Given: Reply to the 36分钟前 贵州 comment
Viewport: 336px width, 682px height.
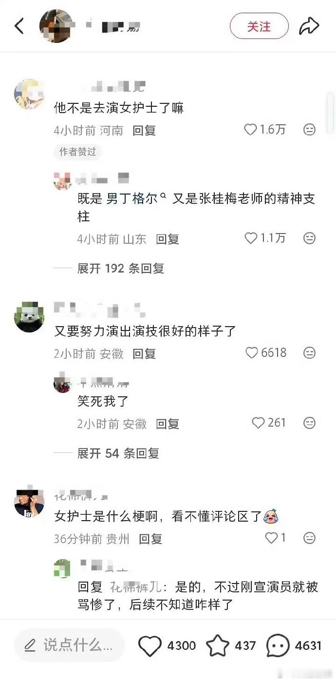Looking at the screenshot, I should tap(150, 539).
